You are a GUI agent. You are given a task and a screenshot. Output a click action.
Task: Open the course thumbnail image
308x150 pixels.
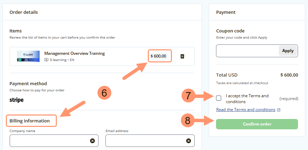coord(28,56)
